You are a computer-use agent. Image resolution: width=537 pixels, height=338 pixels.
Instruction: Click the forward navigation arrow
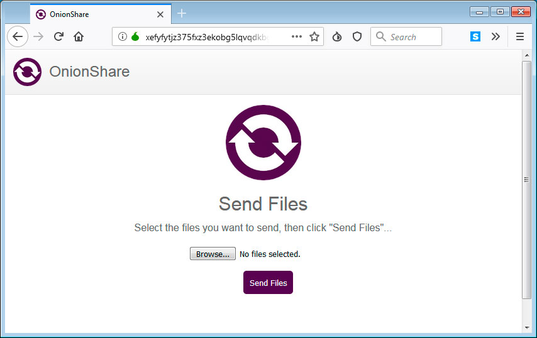tap(38, 36)
